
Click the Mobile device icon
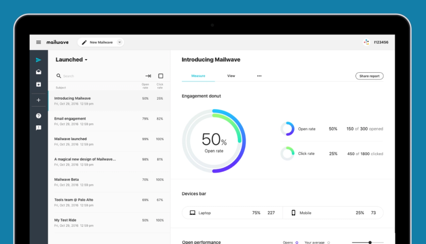coord(294,213)
